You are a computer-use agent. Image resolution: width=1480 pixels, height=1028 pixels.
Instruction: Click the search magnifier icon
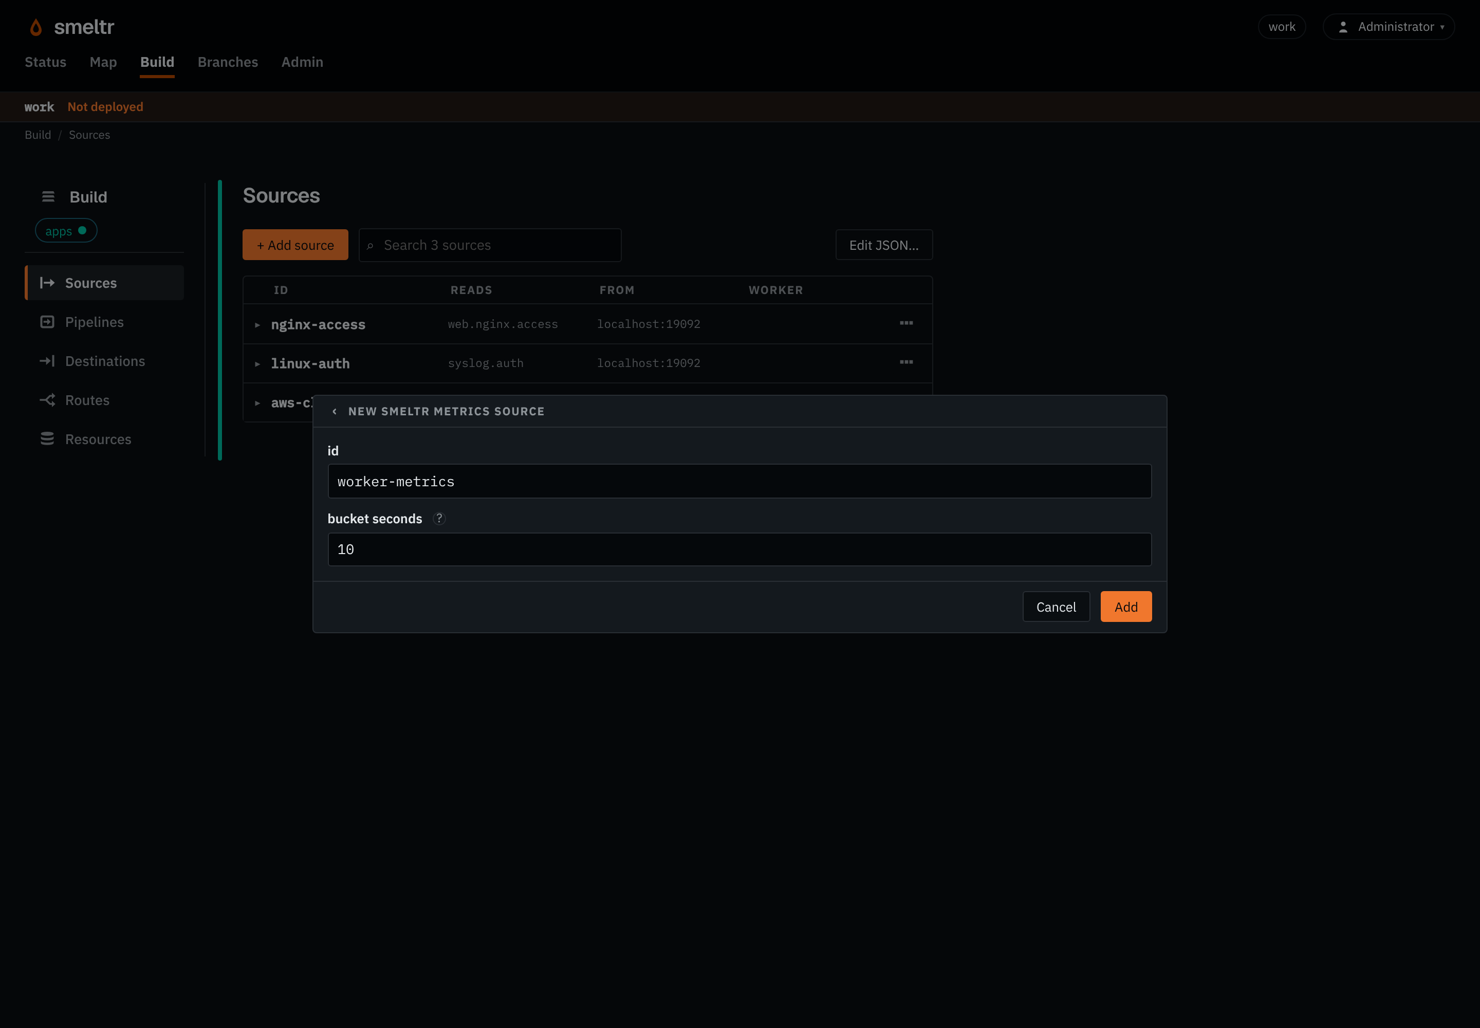(x=369, y=245)
